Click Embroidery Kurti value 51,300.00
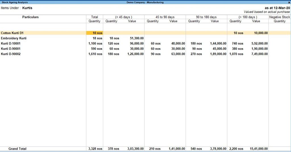Screen dimensions: 291x152 click(x=137, y=38)
